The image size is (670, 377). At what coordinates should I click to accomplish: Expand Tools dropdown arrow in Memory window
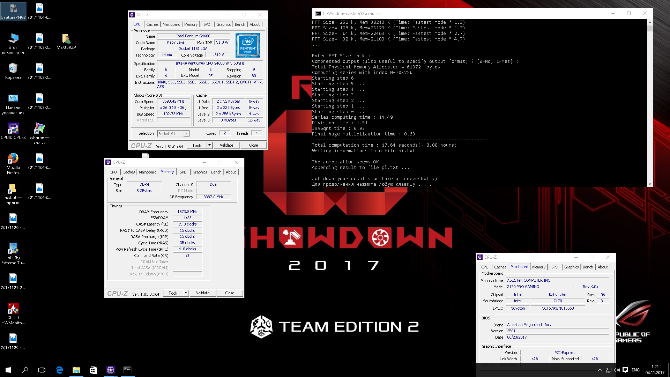click(186, 293)
